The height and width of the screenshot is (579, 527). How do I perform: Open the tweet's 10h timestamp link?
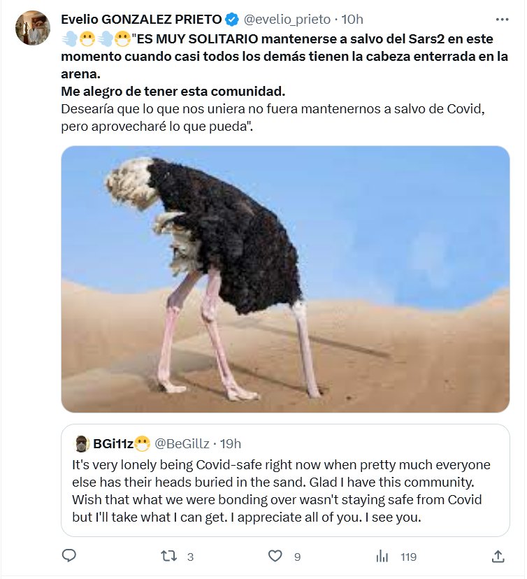[x=352, y=19]
